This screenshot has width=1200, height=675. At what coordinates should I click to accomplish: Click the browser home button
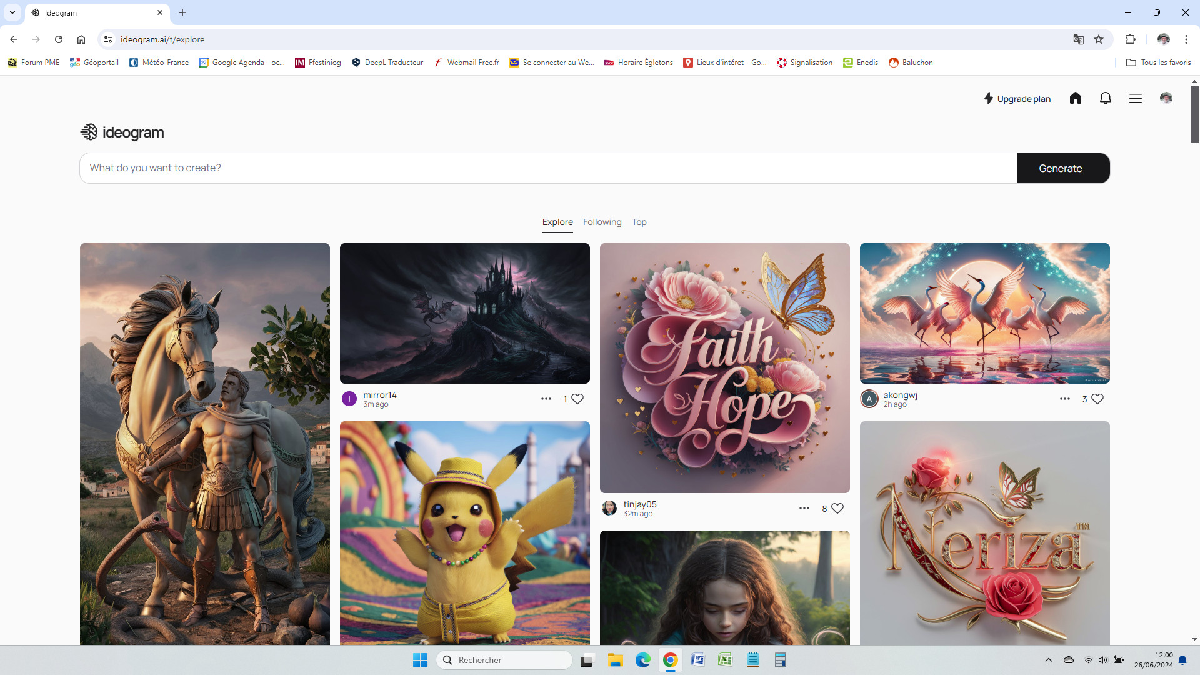tap(81, 39)
